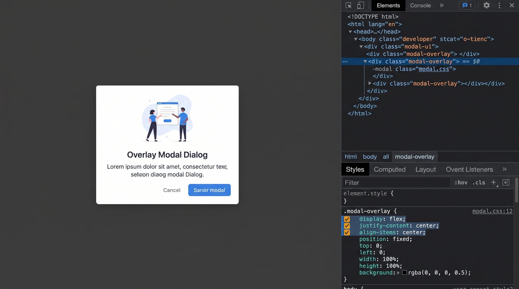This screenshot has height=289, width=519.
Task: Open the Ovent Listeners tab
Action: [x=469, y=169]
